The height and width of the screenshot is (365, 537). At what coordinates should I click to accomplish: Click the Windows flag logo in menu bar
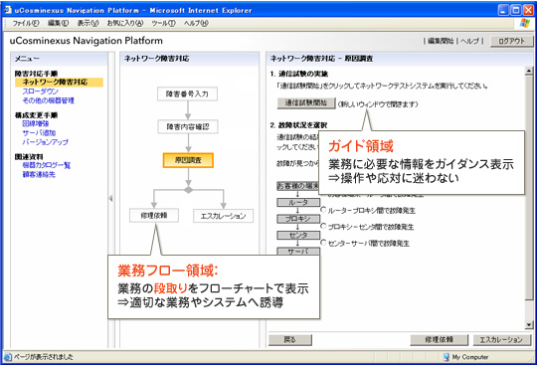coord(524,23)
